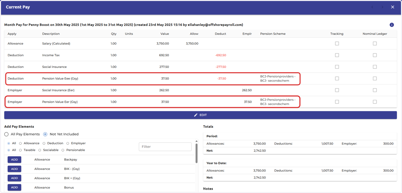Click the Filter input field

pos(165,147)
